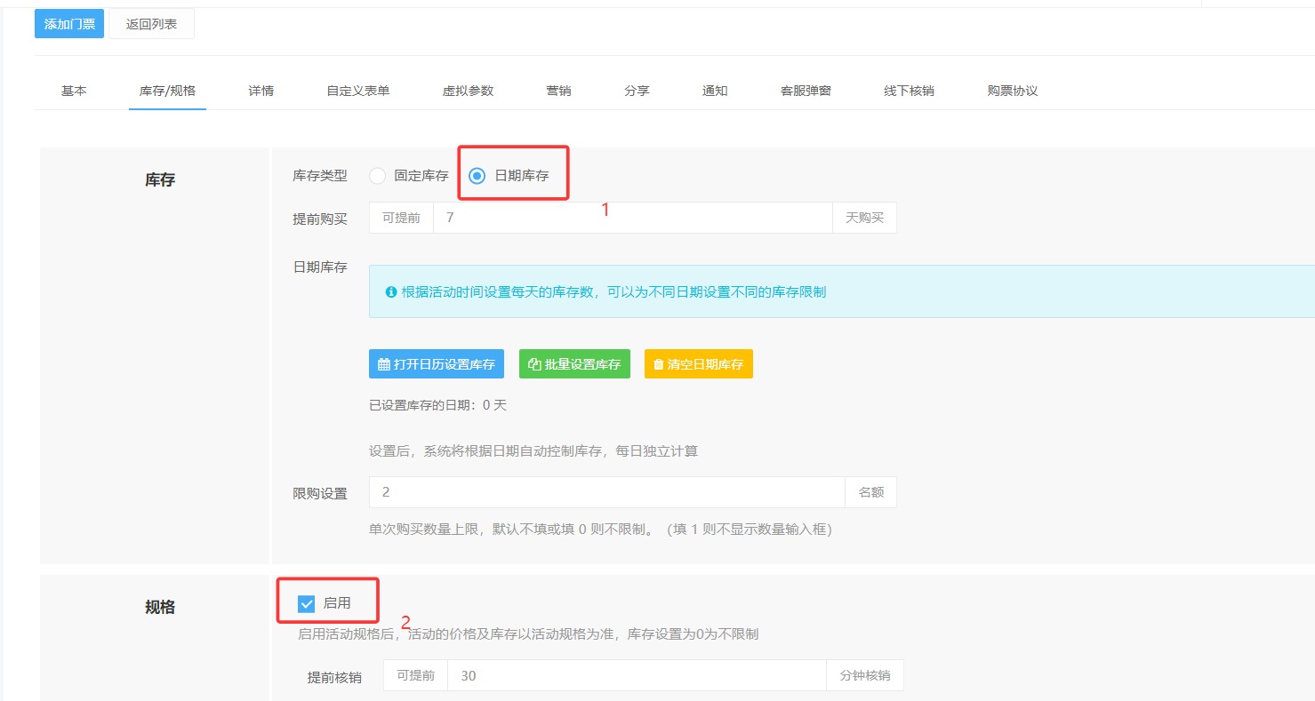Select the 固定库存 radio option

coord(378,176)
